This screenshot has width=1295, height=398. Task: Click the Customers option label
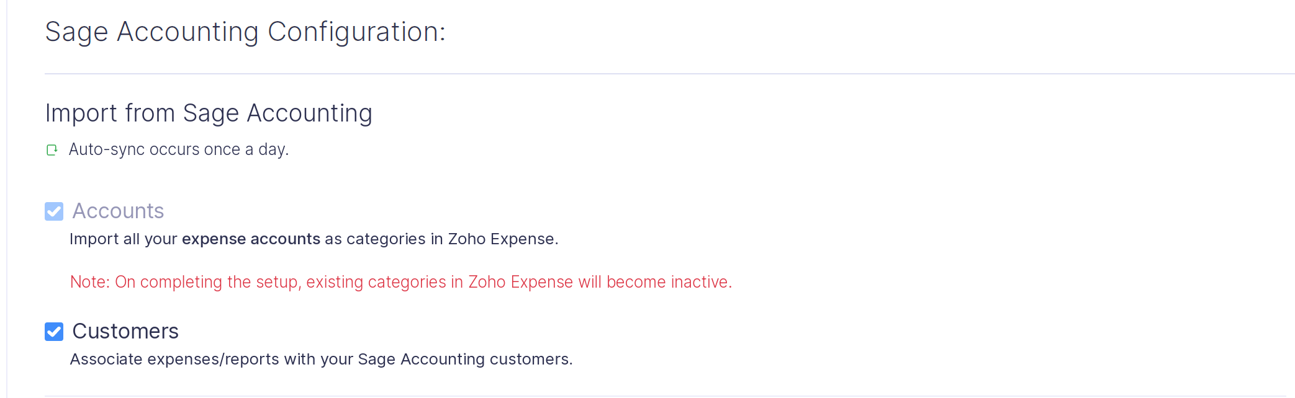coord(125,332)
